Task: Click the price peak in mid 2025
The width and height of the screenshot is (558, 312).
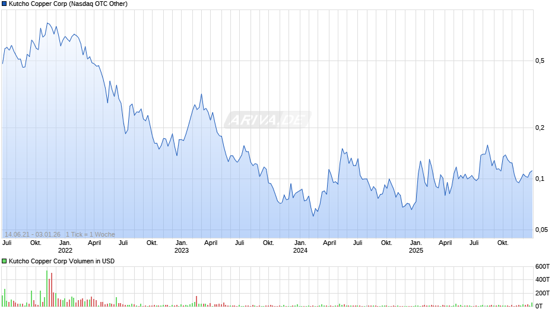Action: (487, 145)
